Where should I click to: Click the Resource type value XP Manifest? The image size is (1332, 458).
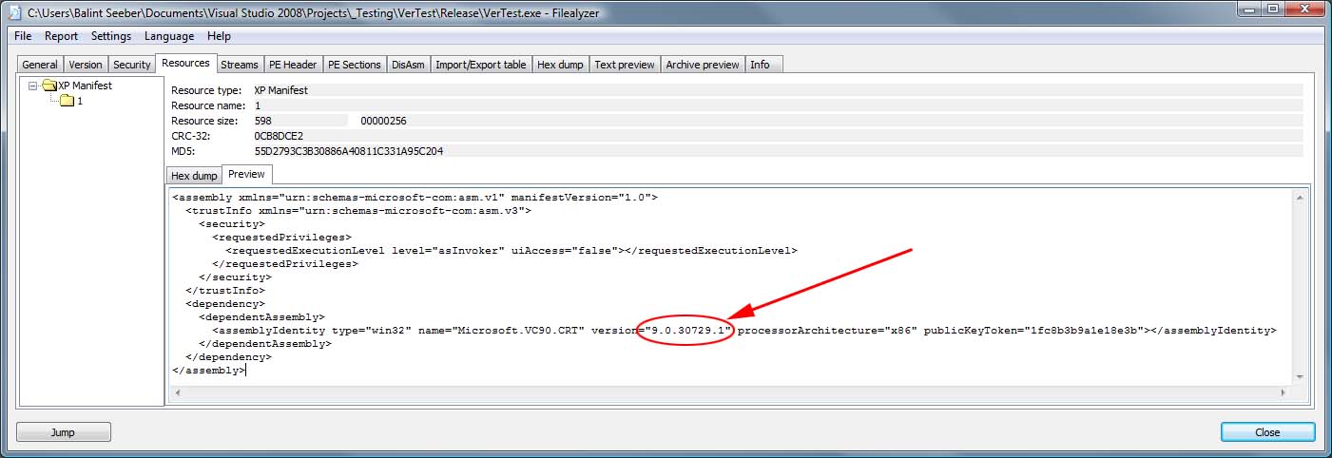[281, 90]
